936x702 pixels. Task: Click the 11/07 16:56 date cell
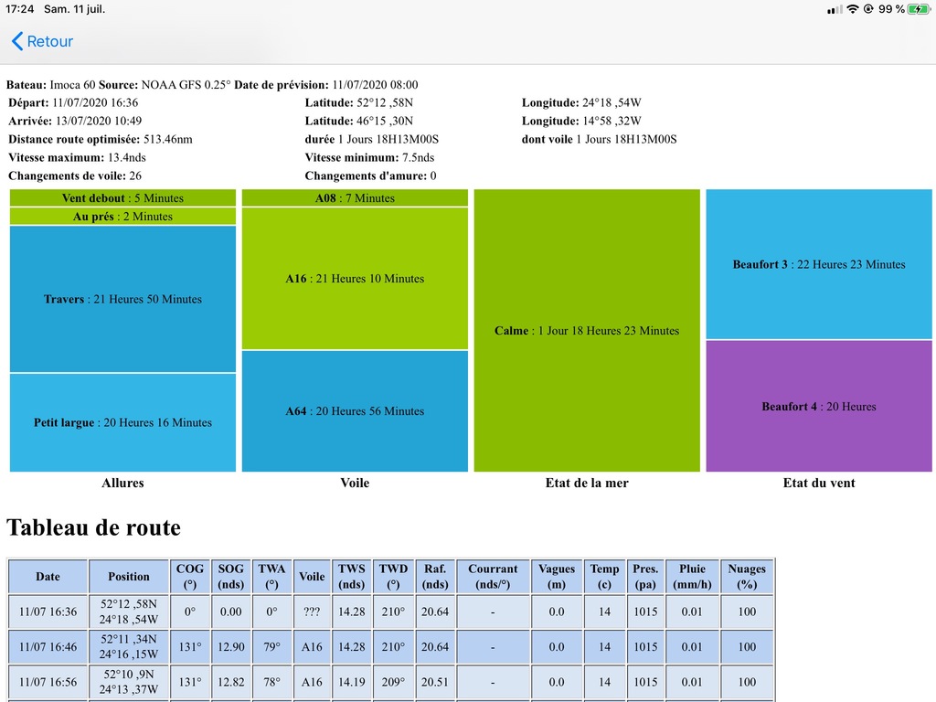48,682
